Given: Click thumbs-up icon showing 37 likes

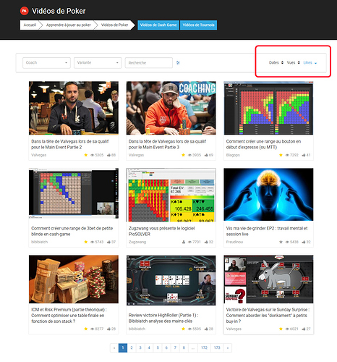Looking at the screenshot, I should pyautogui.click(x=108, y=242).
